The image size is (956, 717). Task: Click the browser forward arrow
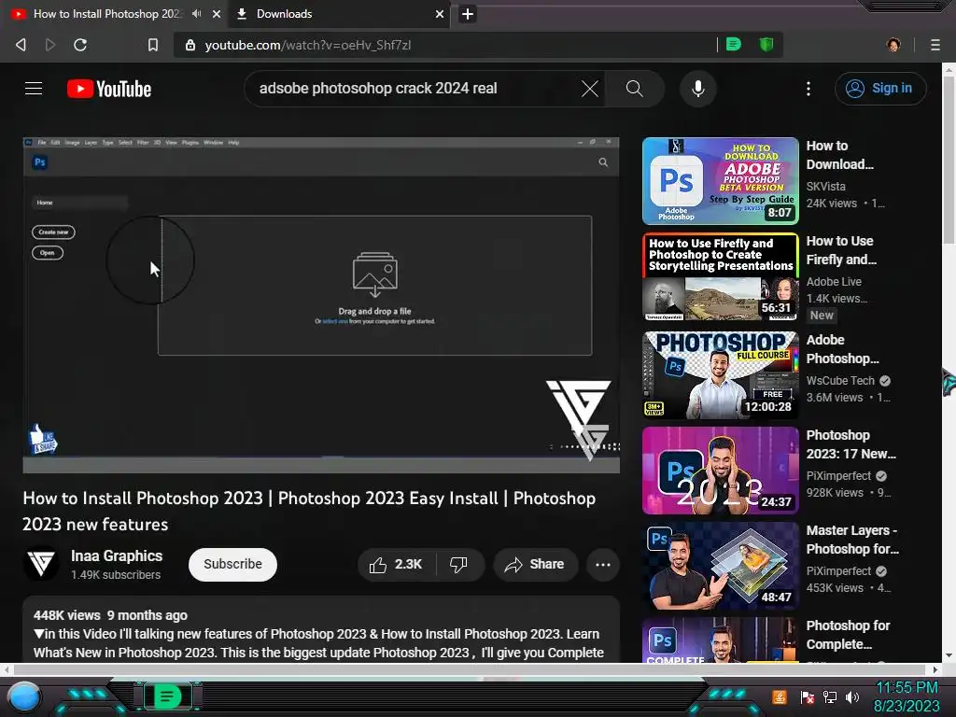(x=50, y=45)
